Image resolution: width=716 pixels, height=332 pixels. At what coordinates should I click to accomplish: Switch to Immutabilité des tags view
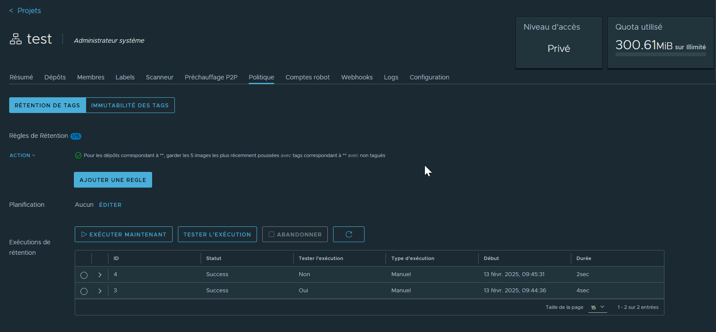click(130, 105)
